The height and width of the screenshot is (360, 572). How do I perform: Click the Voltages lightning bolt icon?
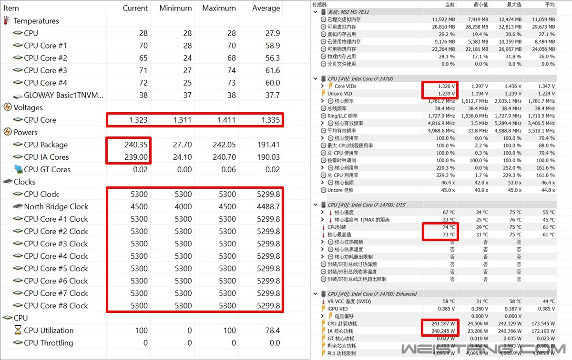click(x=7, y=107)
